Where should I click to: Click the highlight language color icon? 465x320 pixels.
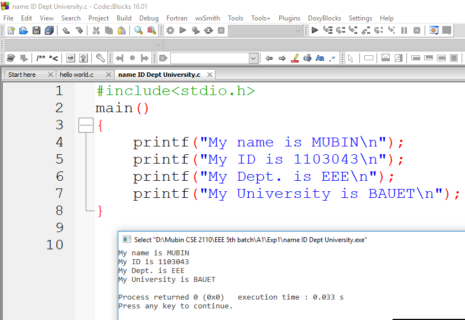(295, 57)
